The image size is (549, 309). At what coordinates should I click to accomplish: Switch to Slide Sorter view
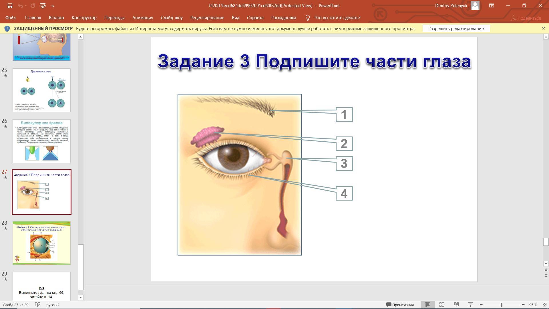[441, 305]
